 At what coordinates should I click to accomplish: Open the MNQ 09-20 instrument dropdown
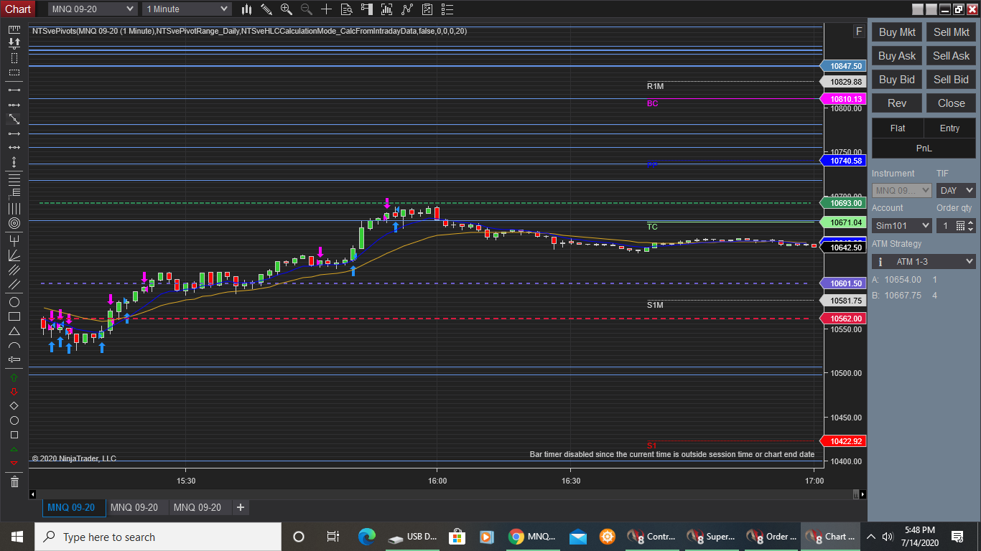[92, 9]
